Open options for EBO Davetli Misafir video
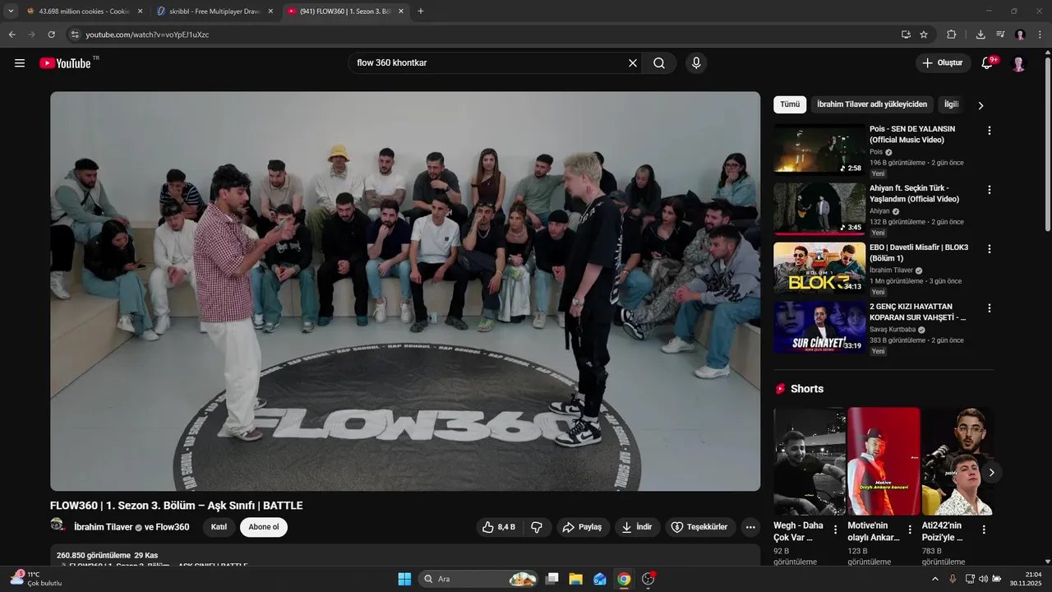The image size is (1052, 592). [990, 249]
